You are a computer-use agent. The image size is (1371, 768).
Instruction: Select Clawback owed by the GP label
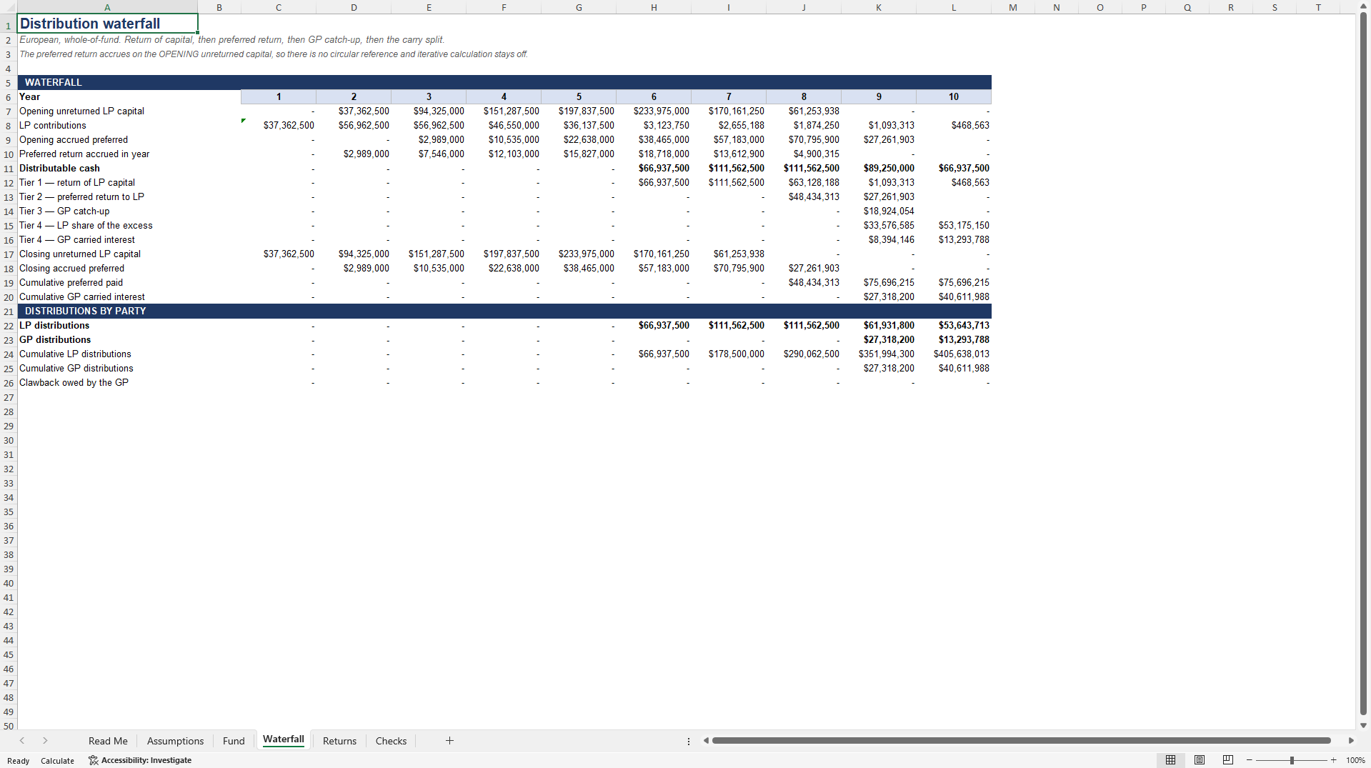point(74,382)
